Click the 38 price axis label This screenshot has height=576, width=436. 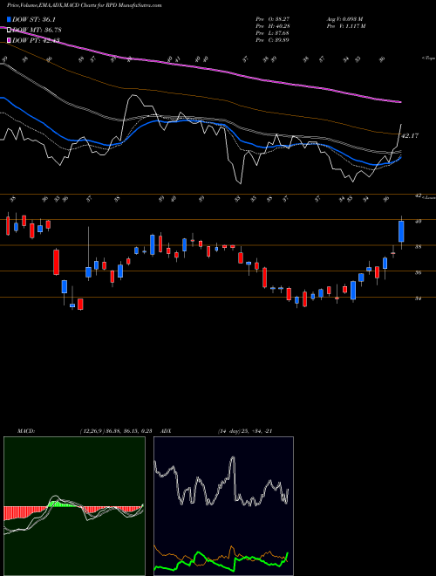(418, 247)
